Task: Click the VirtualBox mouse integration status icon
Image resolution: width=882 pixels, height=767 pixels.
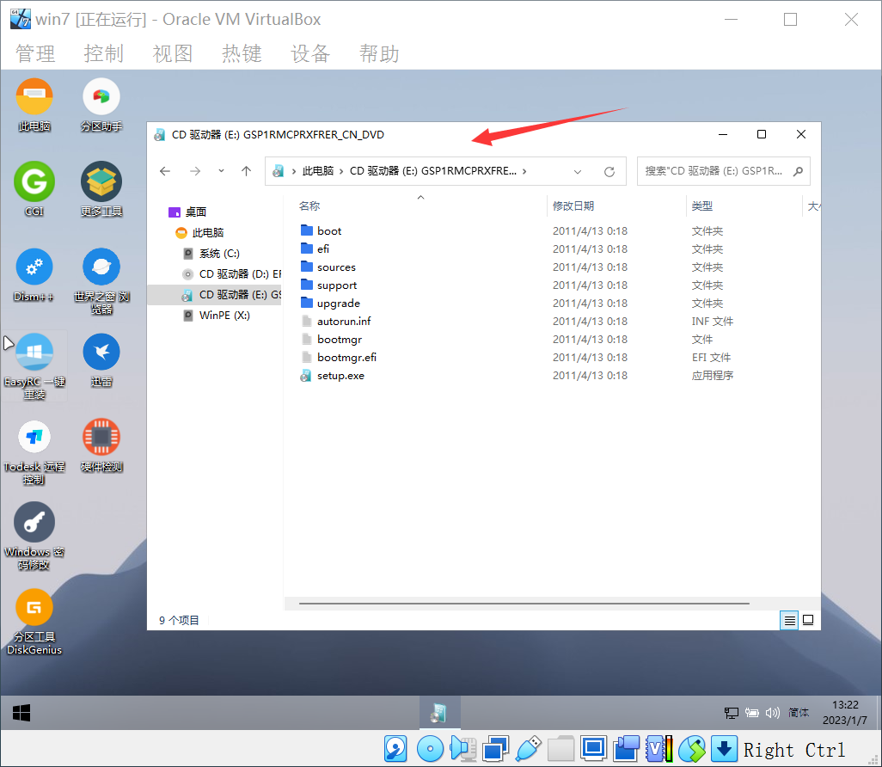Action: click(x=692, y=749)
